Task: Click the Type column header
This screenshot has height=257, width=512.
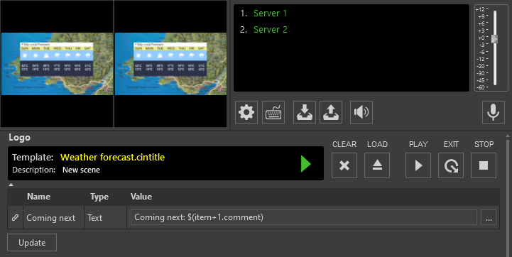Action: tap(99, 197)
